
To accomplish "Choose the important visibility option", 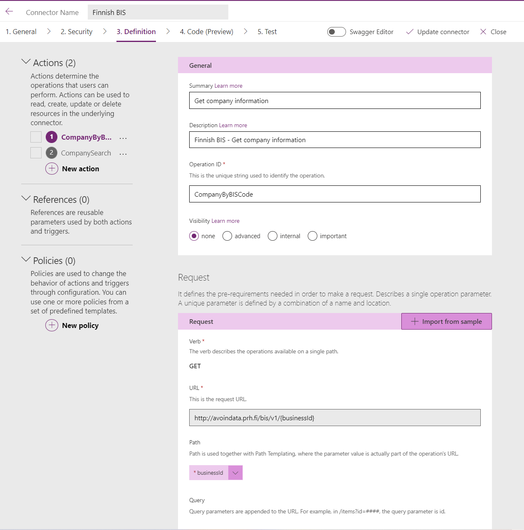I will click(312, 236).
